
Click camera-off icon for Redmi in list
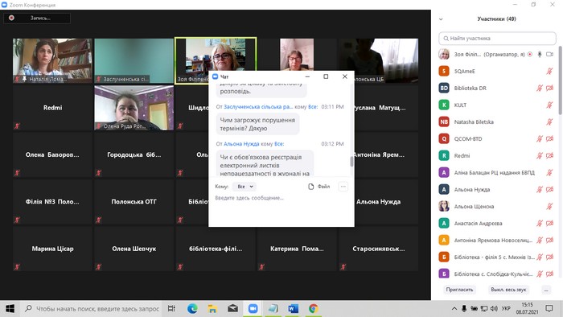click(549, 155)
